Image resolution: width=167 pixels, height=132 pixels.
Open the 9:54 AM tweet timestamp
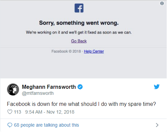pyautogui.click(x=50, y=112)
